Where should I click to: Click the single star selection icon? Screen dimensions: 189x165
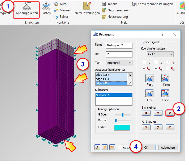[105, 147]
